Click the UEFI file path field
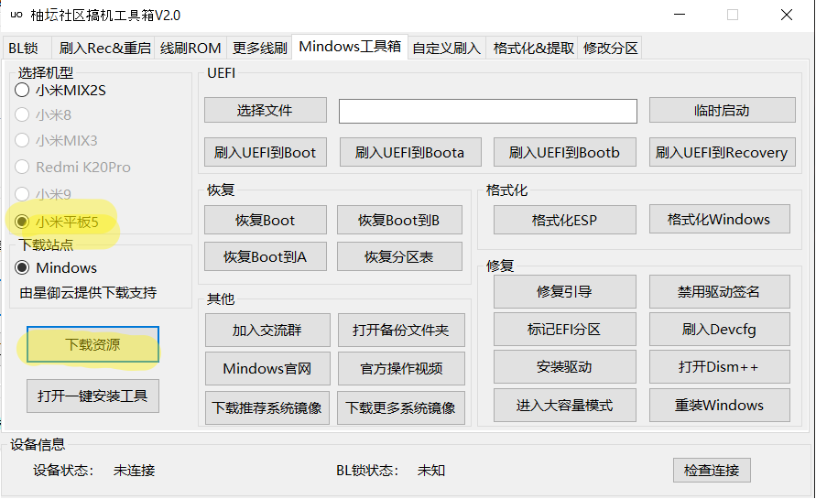The width and height of the screenshot is (816, 499). click(487, 111)
